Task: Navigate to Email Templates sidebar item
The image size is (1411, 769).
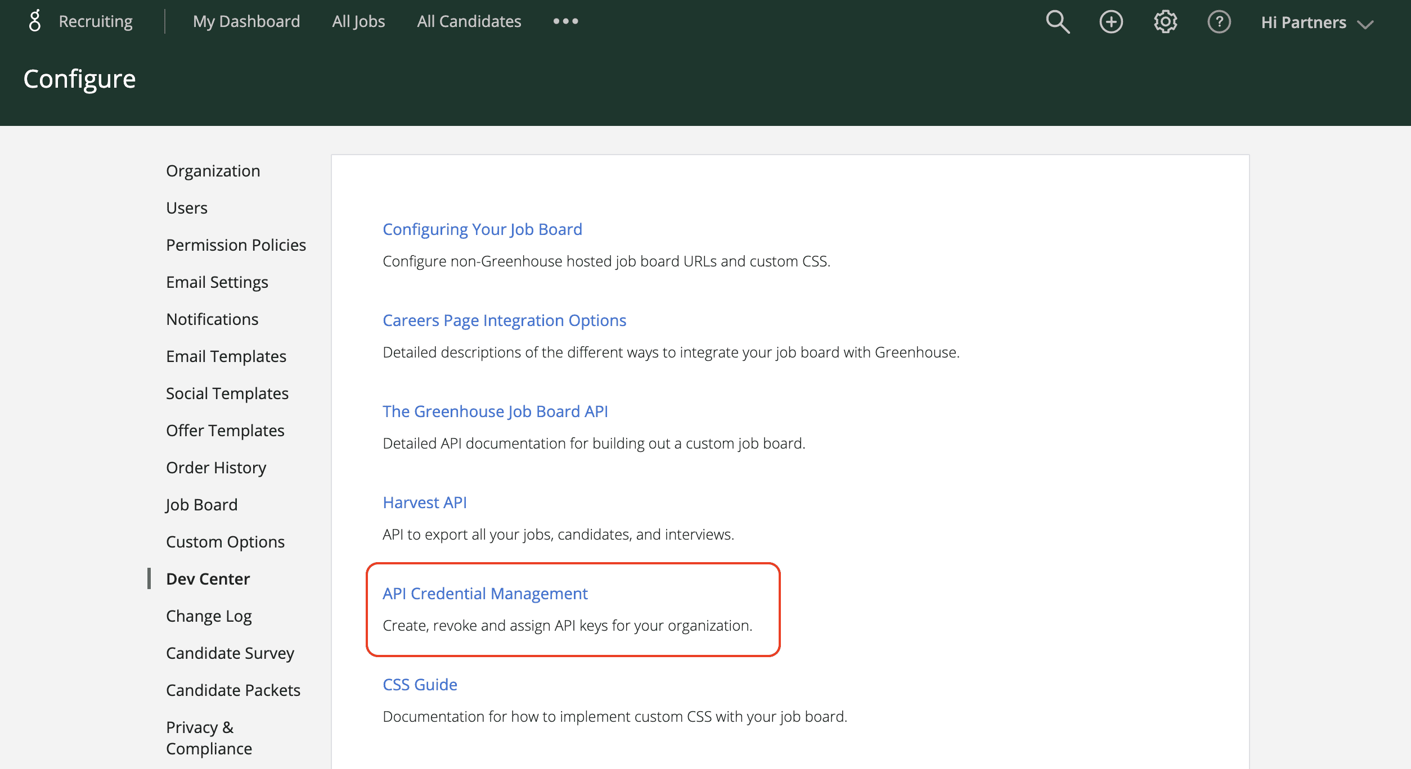Action: [227, 356]
